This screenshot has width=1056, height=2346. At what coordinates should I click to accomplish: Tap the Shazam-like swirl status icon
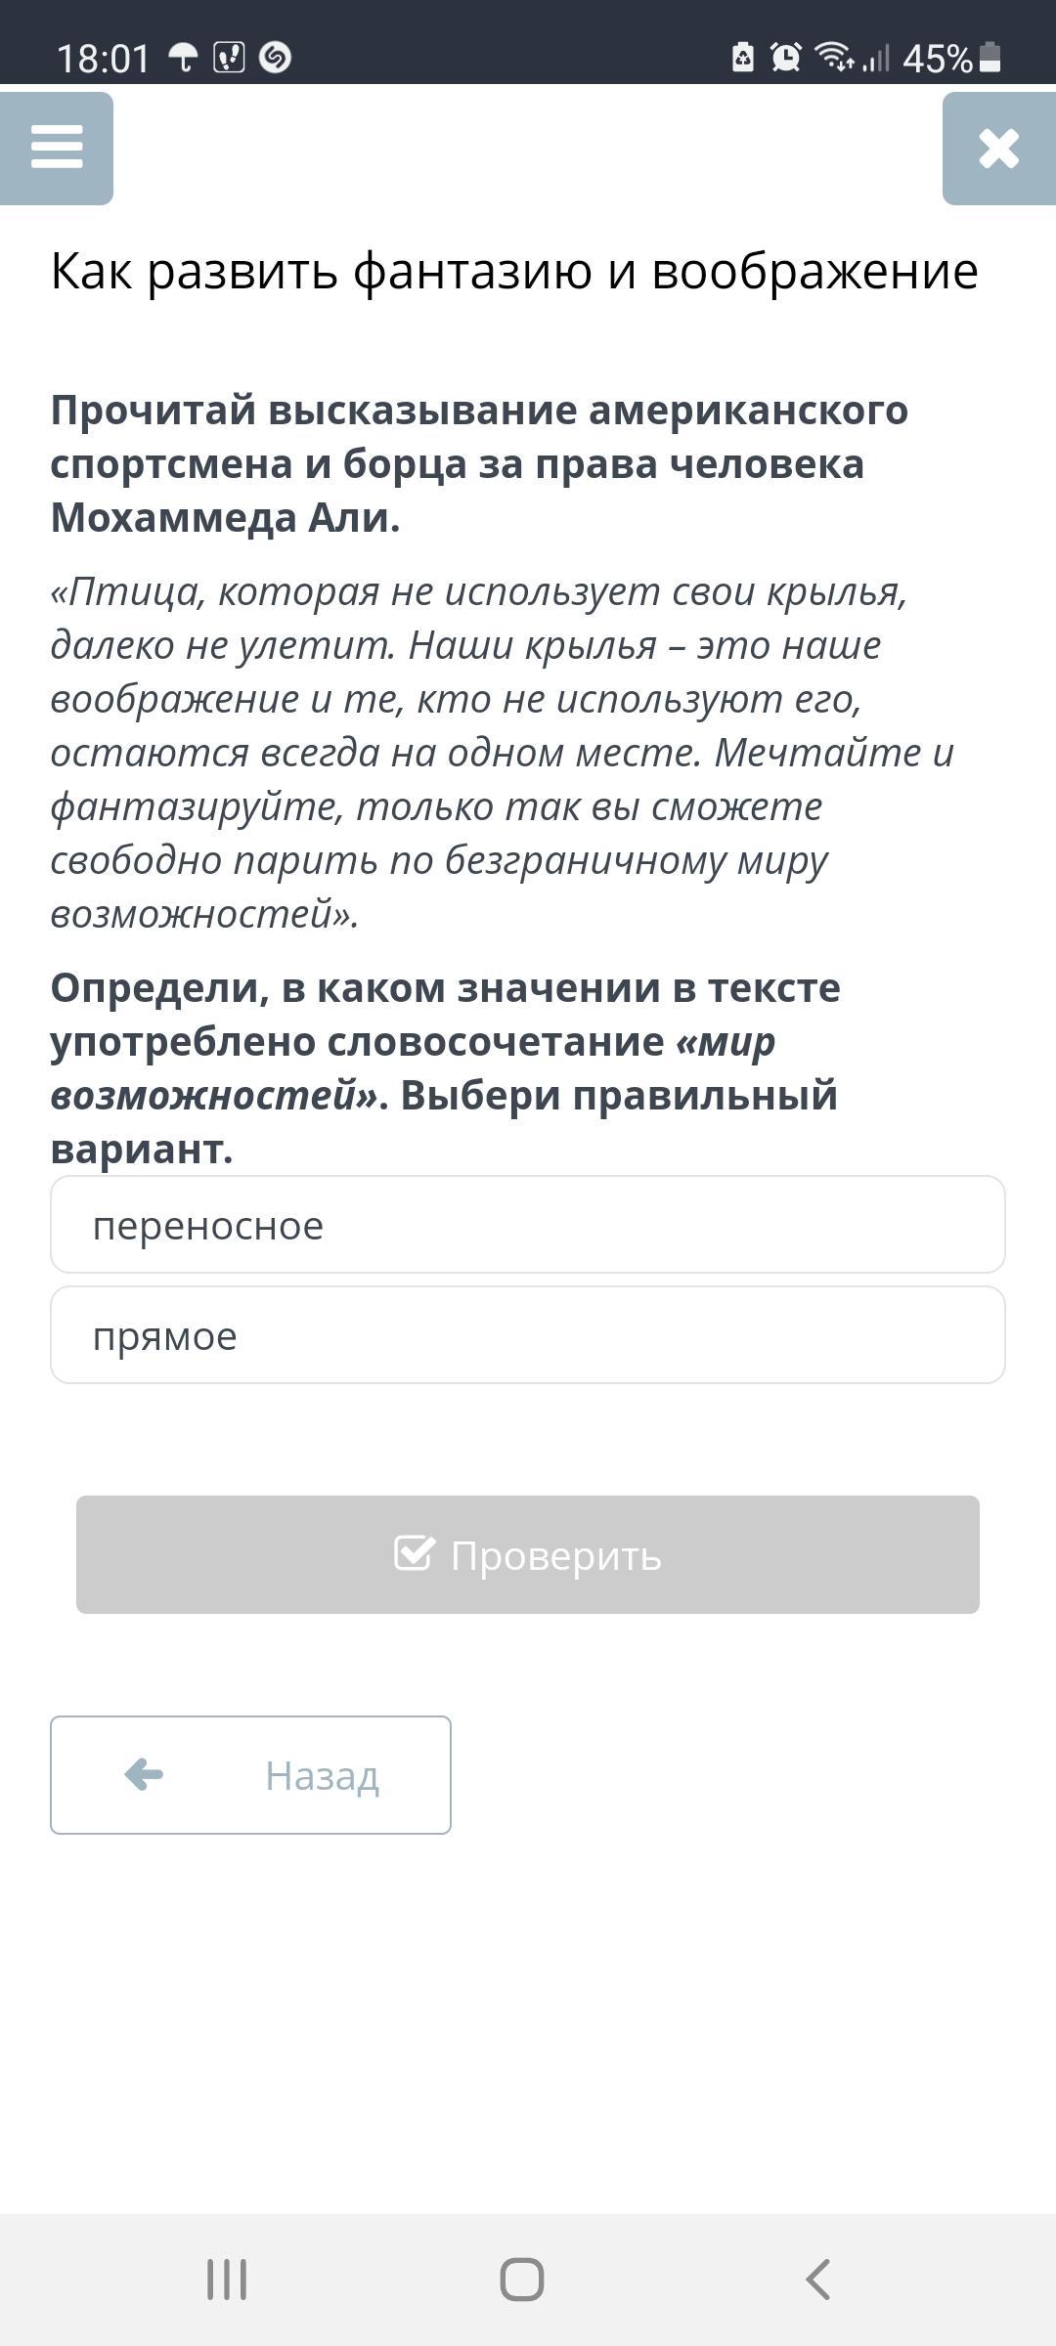coord(276,58)
